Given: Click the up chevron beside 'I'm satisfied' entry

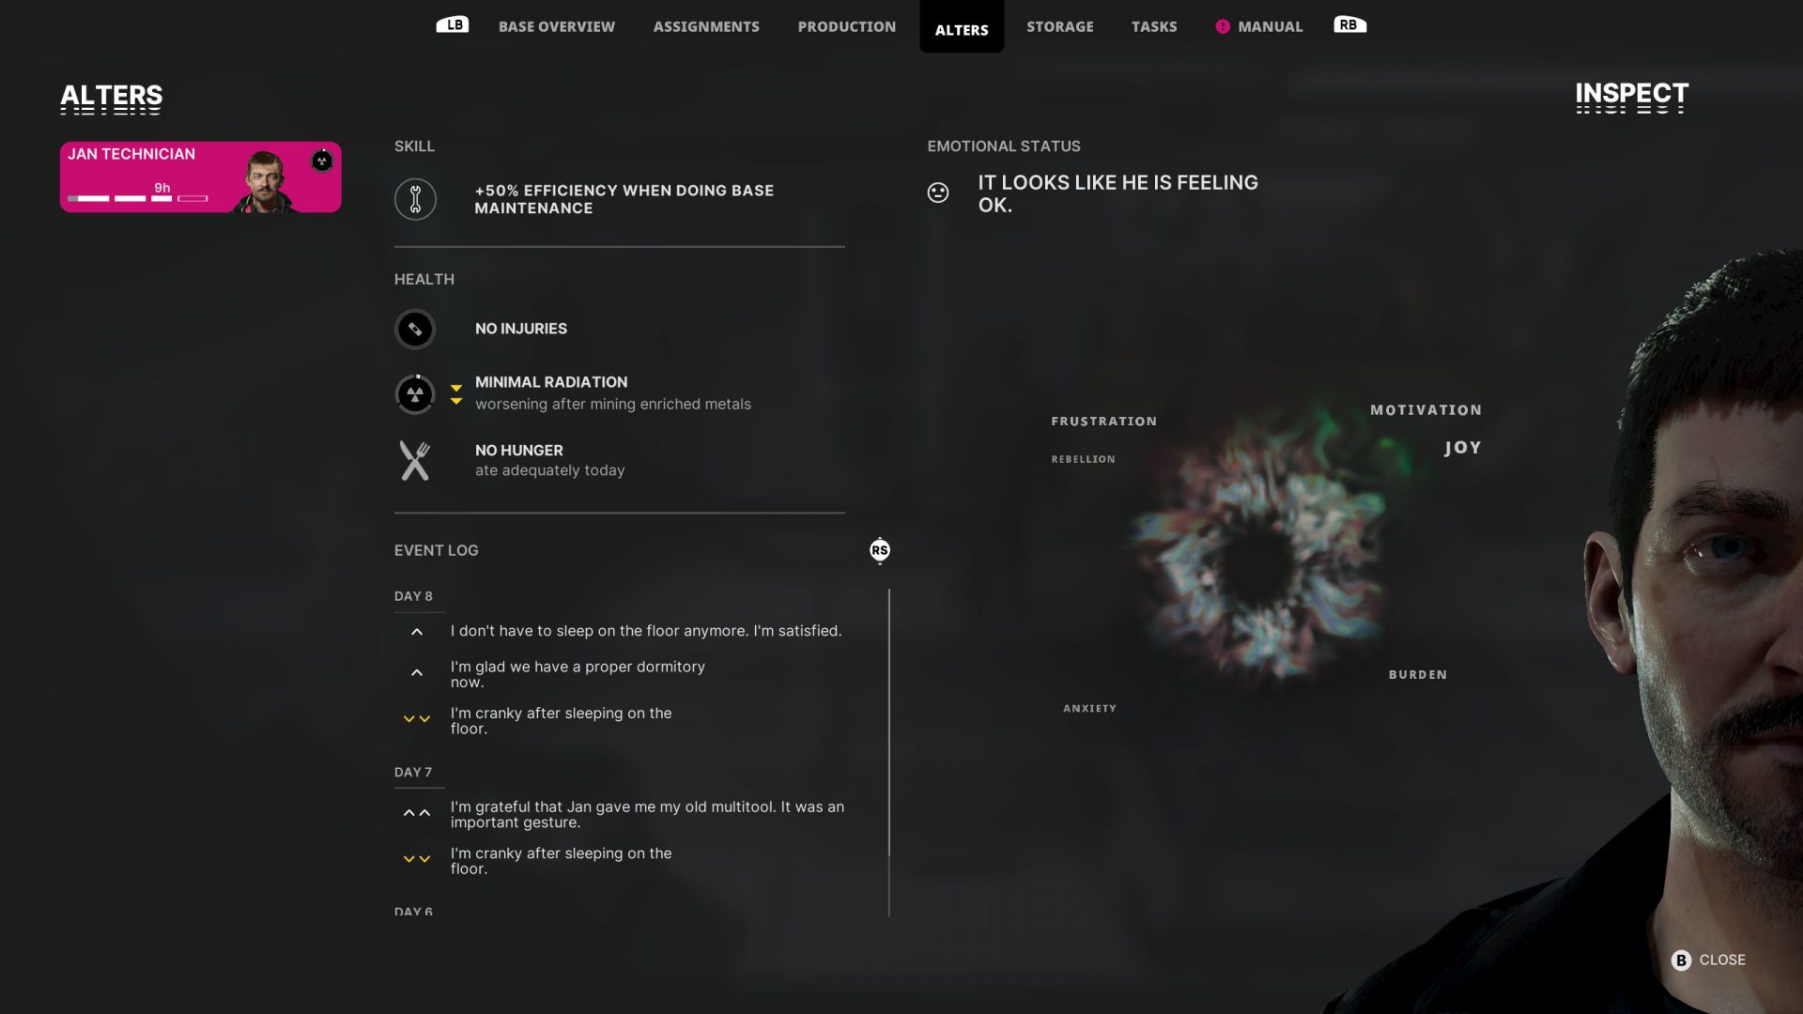Looking at the screenshot, I should pyautogui.click(x=417, y=632).
